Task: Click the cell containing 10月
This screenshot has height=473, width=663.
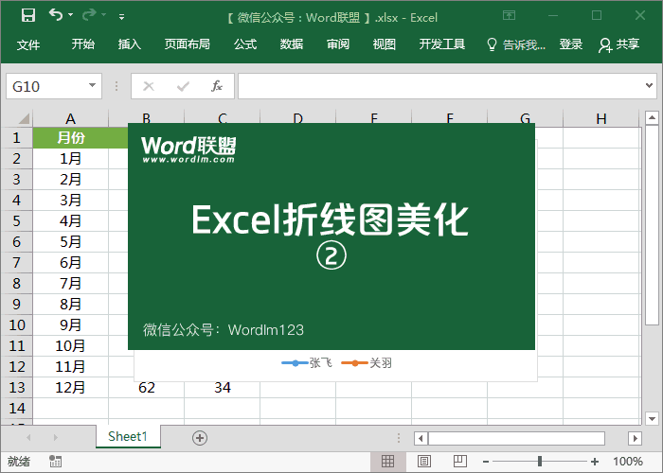Action: (71, 345)
